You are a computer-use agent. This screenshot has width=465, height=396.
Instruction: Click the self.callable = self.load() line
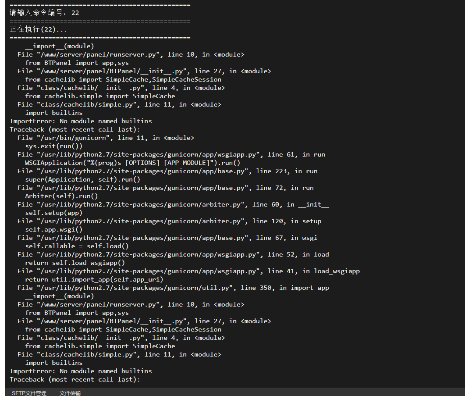(x=77, y=246)
